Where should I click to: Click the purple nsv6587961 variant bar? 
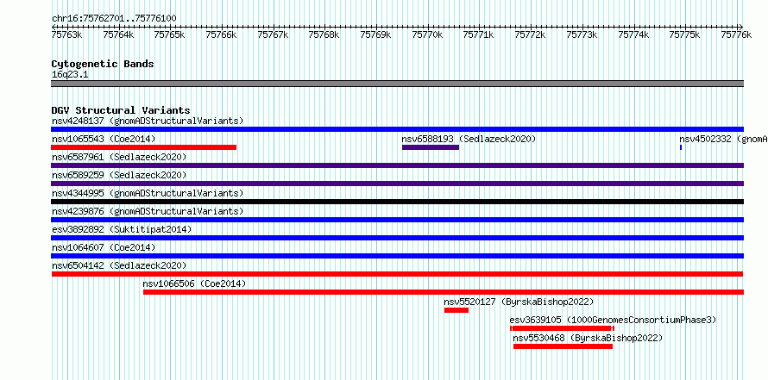(x=397, y=165)
